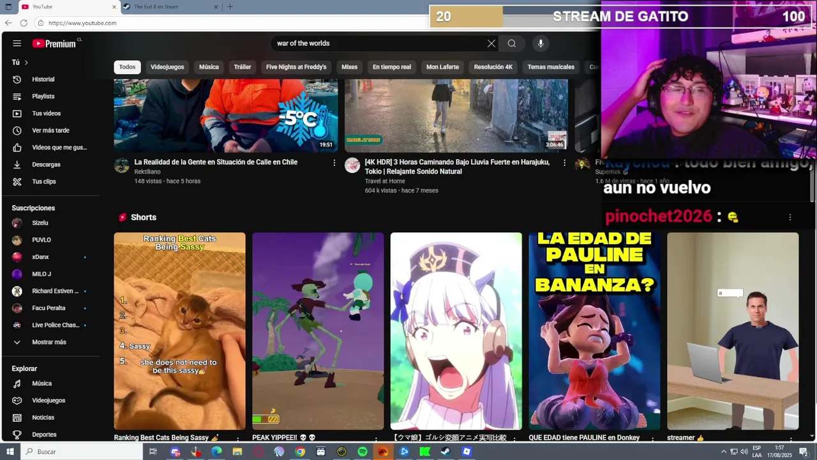The height and width of the screenshot is (460, 817).
Task: Select the Resolución 4K chip
Action: point(493,67)
